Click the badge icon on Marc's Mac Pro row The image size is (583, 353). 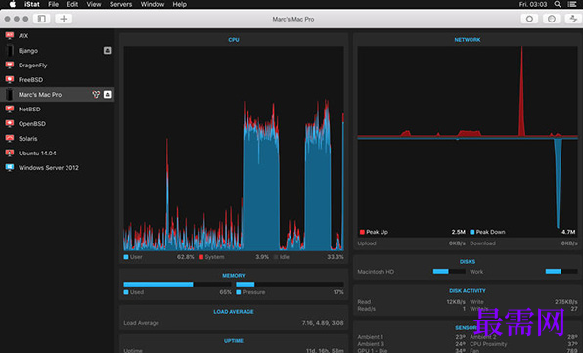107,95
